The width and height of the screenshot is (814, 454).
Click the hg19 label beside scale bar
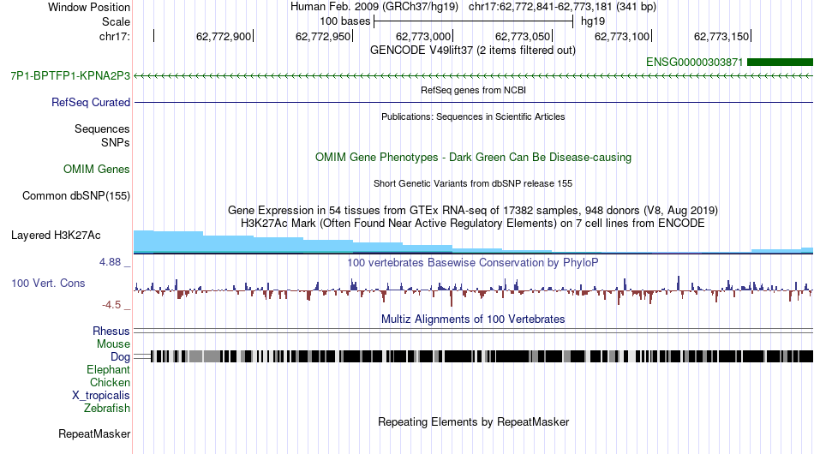(593, 21)
